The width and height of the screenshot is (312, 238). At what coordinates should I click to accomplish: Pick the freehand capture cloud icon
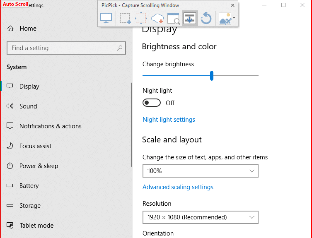[157, 18]
